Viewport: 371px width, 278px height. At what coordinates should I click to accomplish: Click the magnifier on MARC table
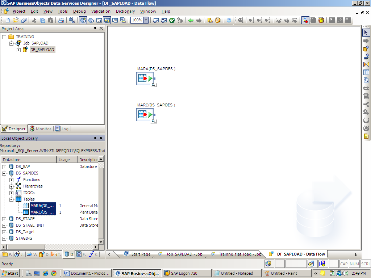[154, 121]
